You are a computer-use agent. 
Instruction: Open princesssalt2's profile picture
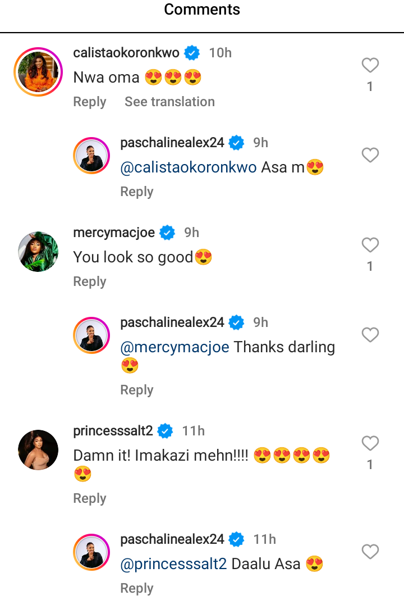pyautogui.click(x=38, y=449)
